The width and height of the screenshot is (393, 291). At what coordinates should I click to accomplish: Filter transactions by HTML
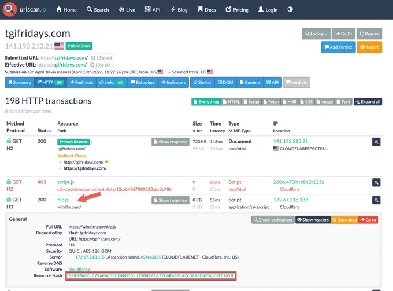point(231,102)
